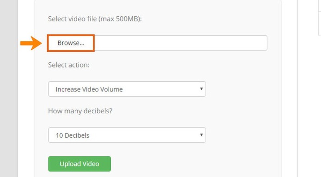
Task: Click the orange arrow pointing to Browse
Action: click(x=30, y=43)
